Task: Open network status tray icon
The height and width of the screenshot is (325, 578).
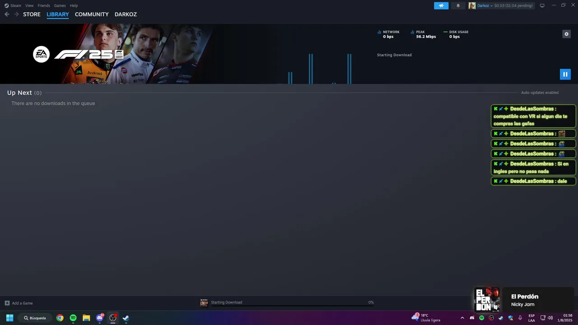Action: tap(543, 318)
